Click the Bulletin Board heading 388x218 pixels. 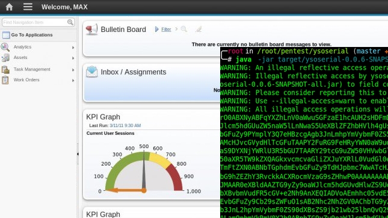click(123, 30)
